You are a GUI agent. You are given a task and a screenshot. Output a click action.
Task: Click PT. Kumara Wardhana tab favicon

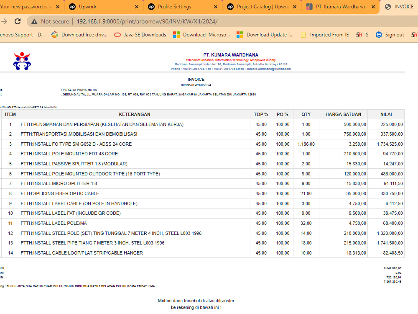[309, 7]
